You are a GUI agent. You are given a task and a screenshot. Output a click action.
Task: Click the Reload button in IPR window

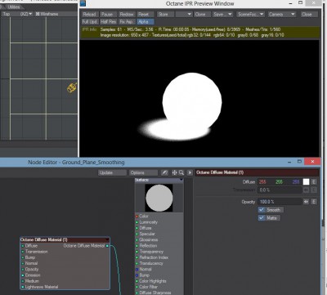(x=90, y=14)
